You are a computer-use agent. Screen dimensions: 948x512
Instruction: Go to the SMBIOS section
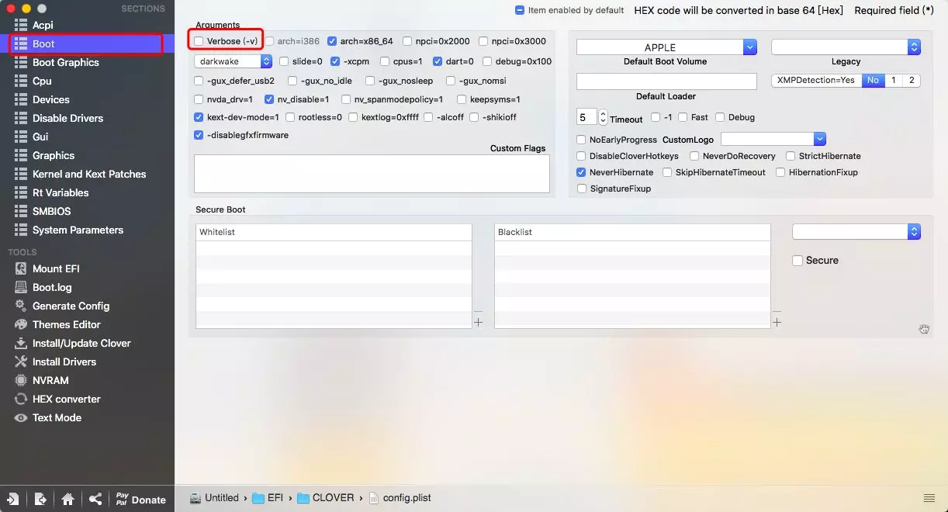pos(51,211)
